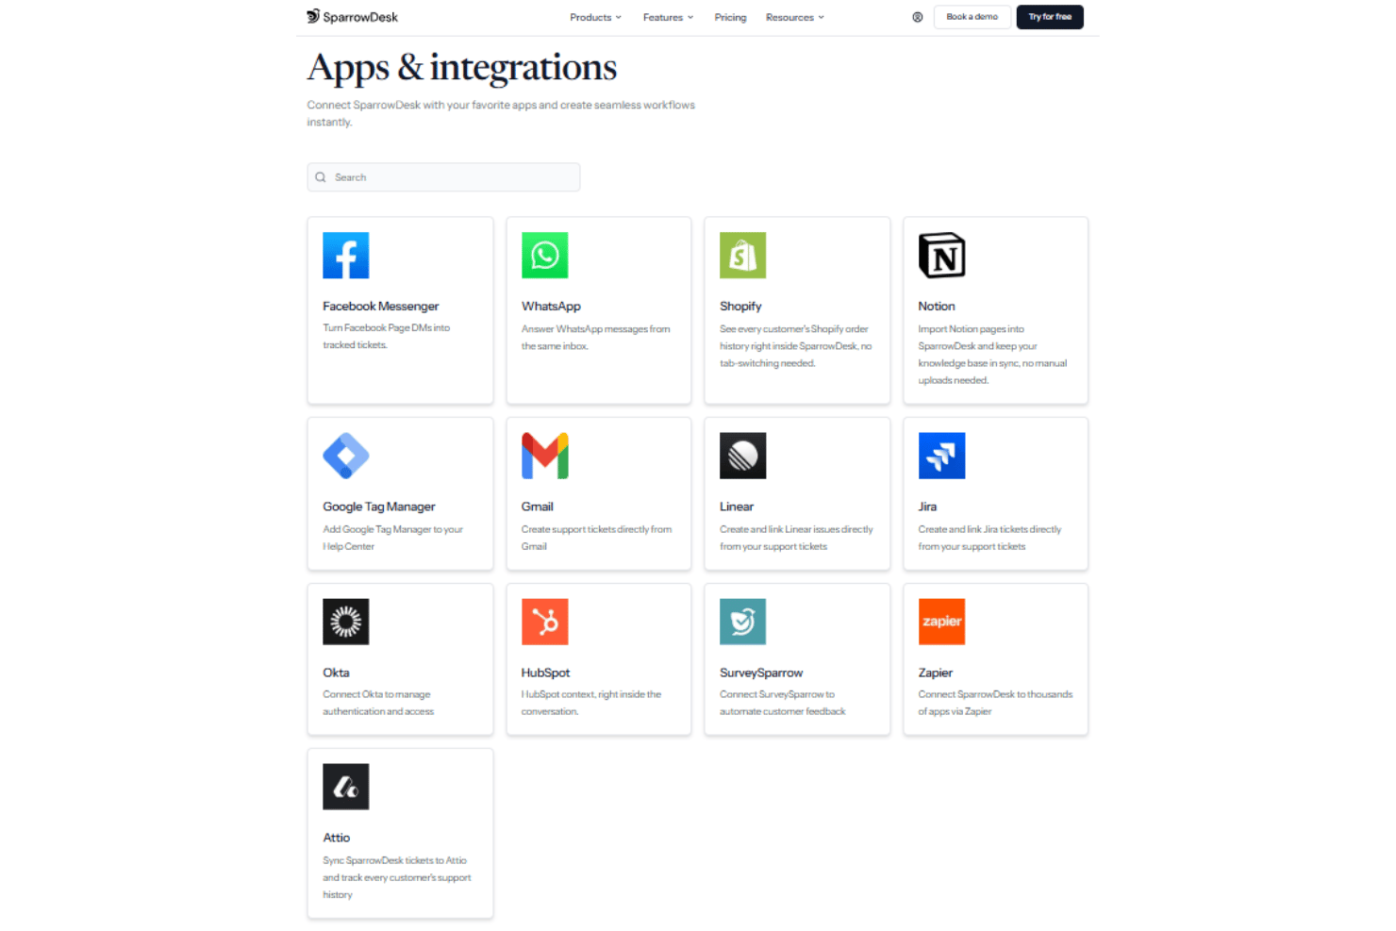Expand the Features dropdown menu
Viewport: 1396px width, 931px height.
pyautogui.click(x=669, y=17)
